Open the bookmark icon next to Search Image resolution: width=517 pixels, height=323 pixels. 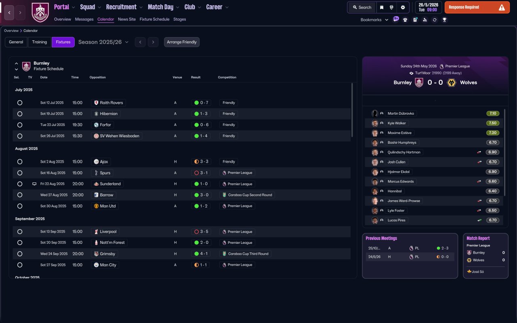(382, 7)
